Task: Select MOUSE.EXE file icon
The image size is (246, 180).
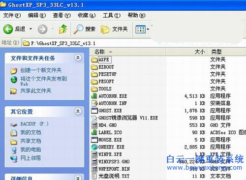Action: click(94, 140)
